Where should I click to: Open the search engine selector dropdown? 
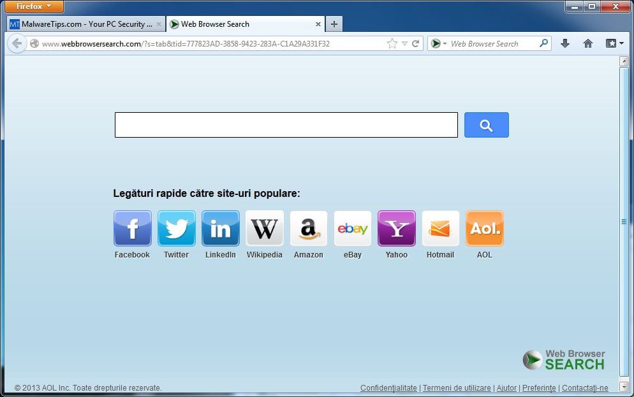[438, 43]
